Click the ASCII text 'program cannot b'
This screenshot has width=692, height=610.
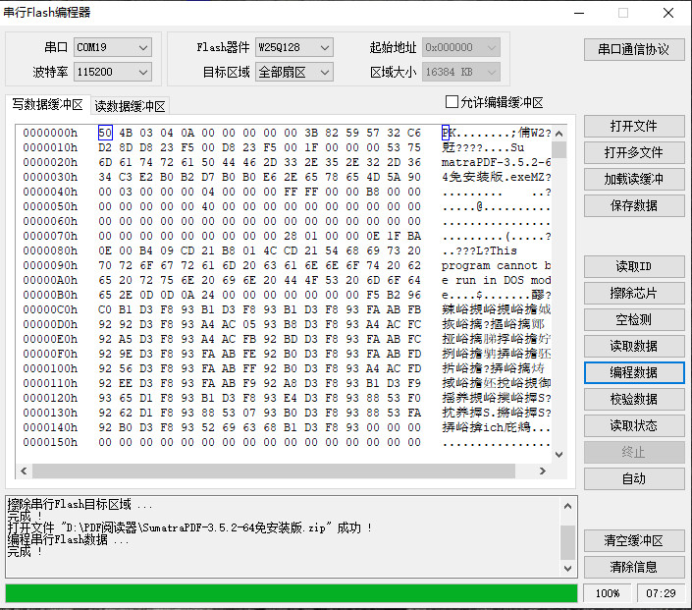pyautogui.click(x=496, y=265)
